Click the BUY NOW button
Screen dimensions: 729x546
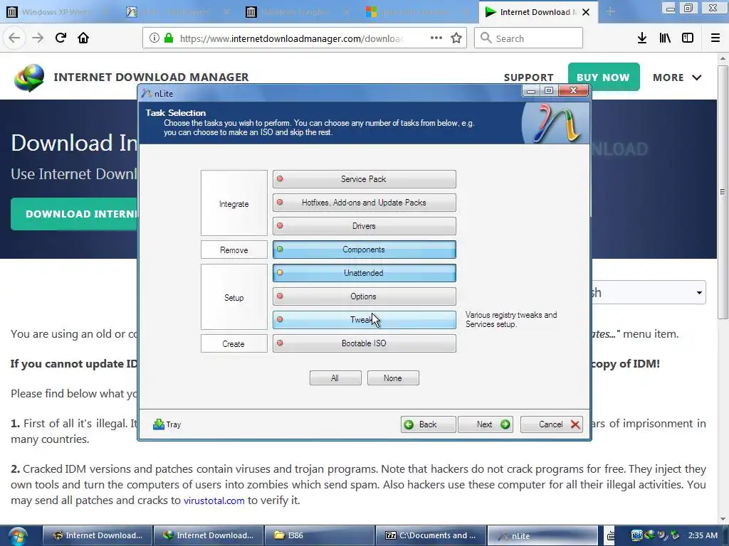604,77
